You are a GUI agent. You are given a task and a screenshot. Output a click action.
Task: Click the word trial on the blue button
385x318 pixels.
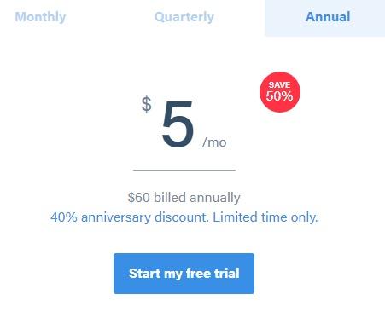coord(226,273)
